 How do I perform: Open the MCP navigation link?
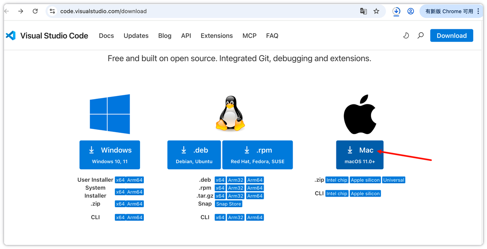249,36
